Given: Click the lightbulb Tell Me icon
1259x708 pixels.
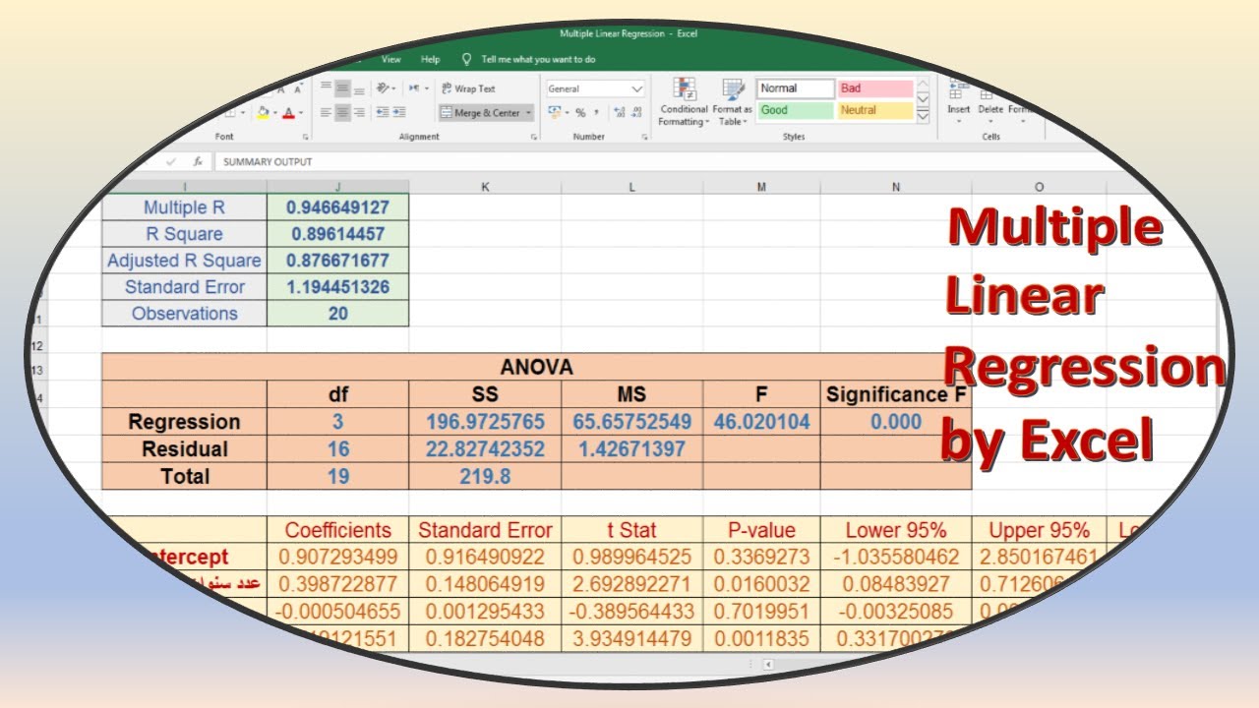Looking at the screenshot, I should tap(466, 59).
